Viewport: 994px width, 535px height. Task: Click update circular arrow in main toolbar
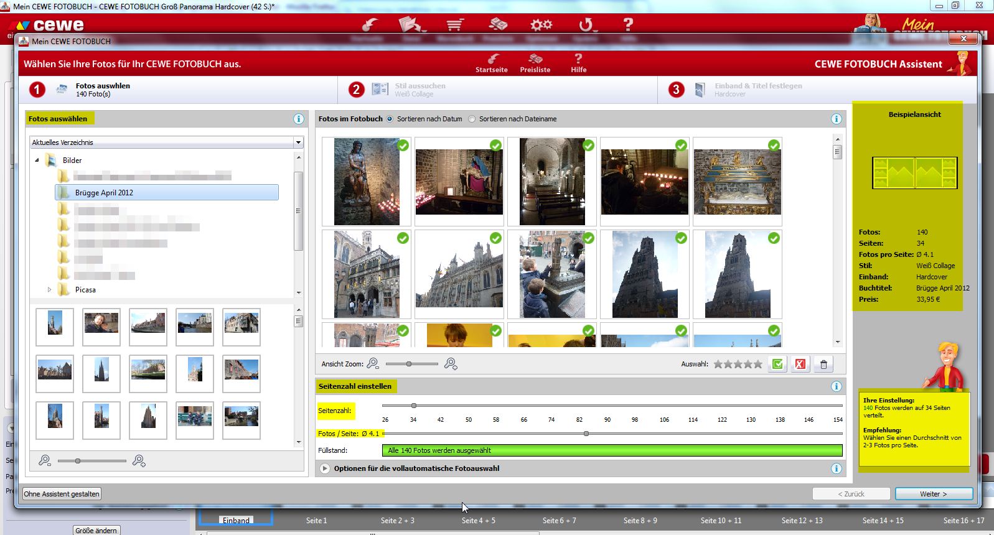click(586, 25)
